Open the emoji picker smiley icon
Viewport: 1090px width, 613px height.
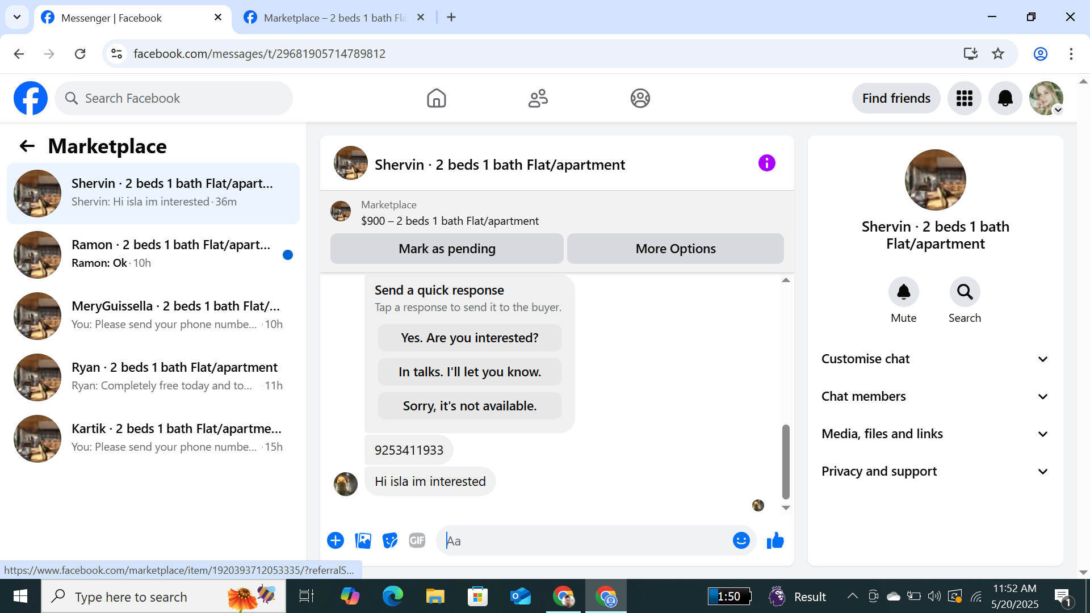(741, 540)
